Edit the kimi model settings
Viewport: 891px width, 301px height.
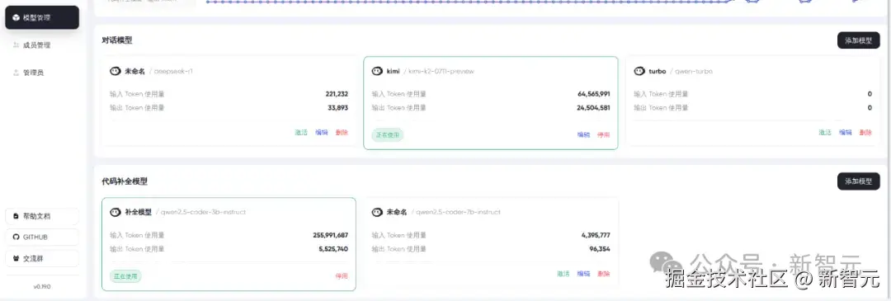[x=583, y=134]
